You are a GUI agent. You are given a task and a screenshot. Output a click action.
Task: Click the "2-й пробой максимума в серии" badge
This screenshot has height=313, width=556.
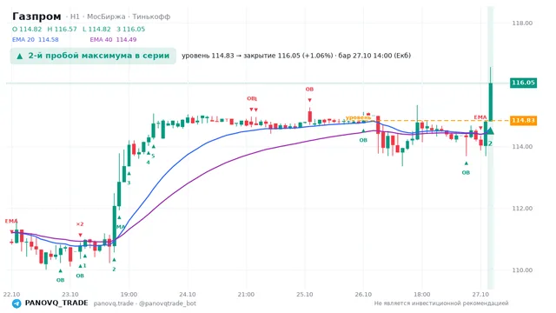93,56
